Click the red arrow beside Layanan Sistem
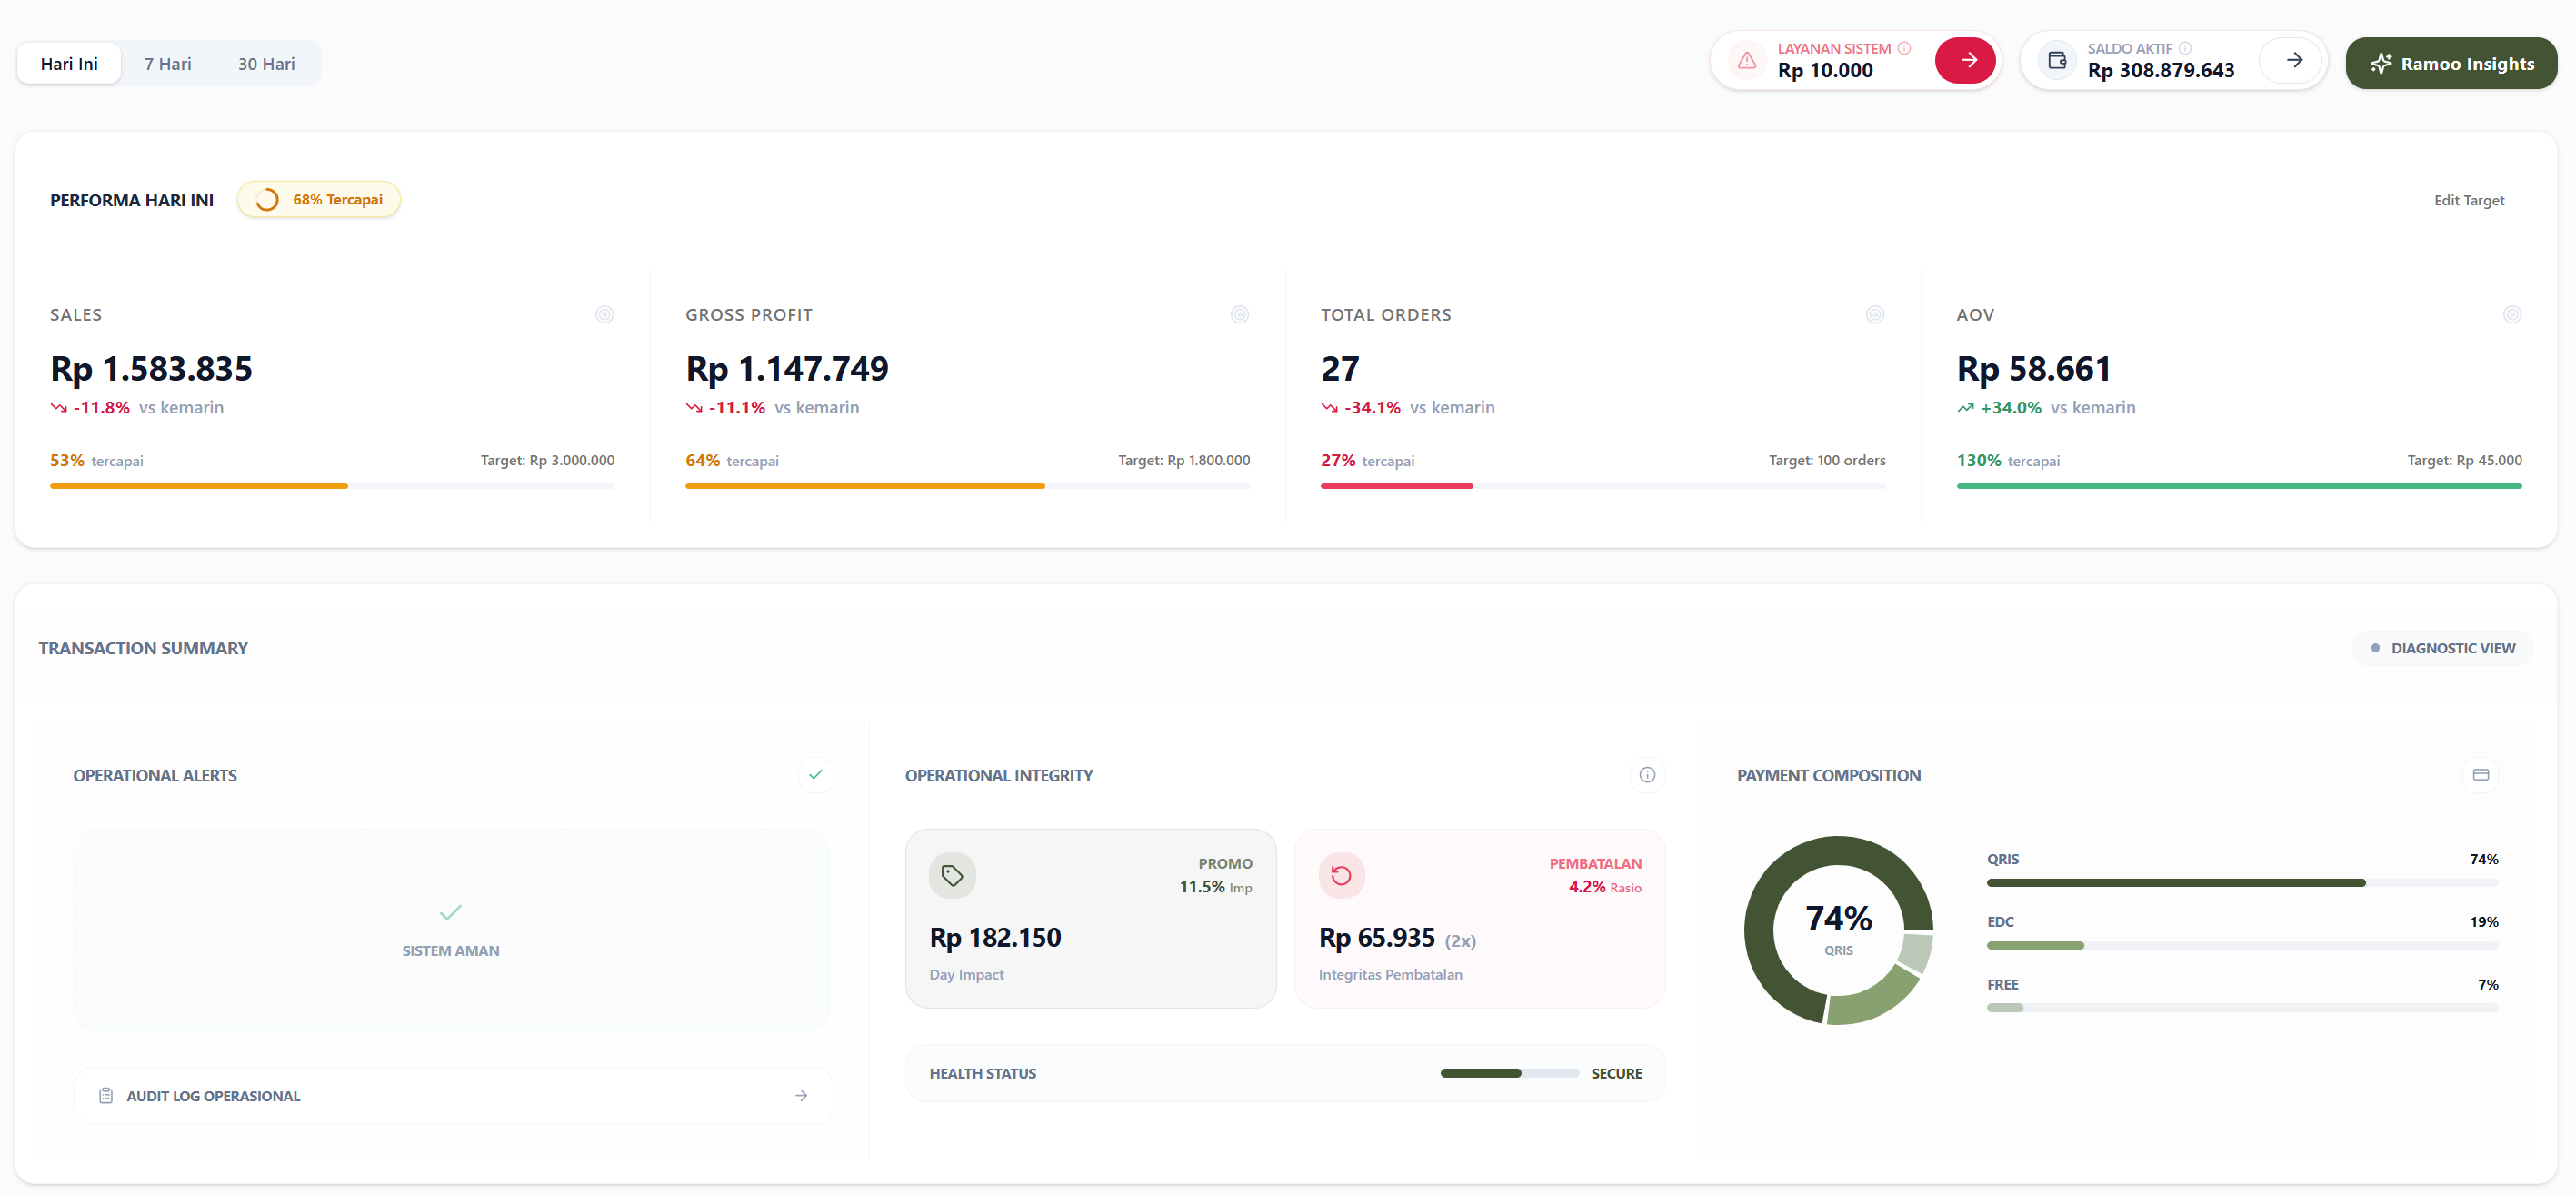The image size is (2576, 1194). pos(1966,60)
